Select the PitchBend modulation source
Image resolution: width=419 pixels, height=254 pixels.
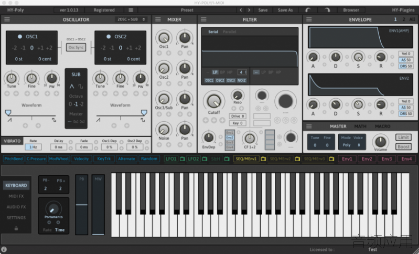pyautogui.click(x=13, y=159)
